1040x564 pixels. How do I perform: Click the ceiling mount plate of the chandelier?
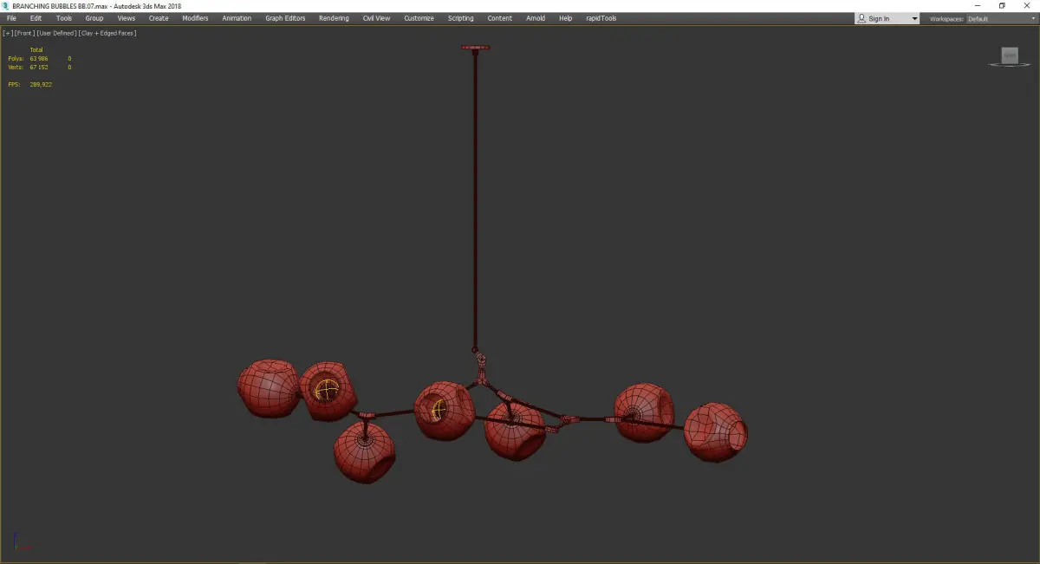tap(475, 48)
